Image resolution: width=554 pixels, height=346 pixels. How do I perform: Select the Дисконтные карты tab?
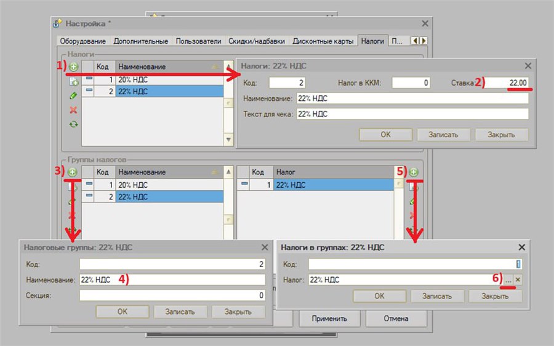(323, 41)
